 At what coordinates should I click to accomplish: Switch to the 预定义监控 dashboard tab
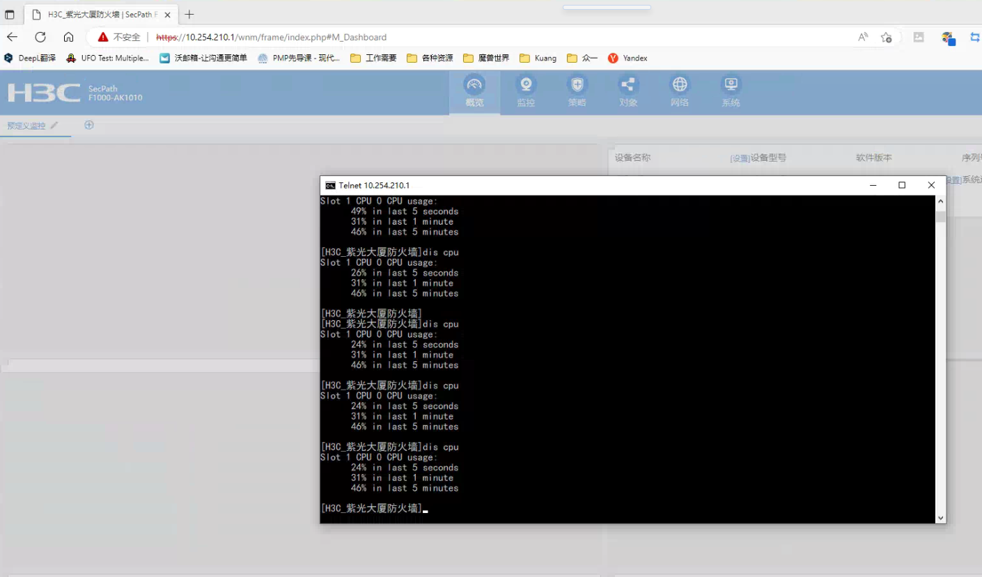click(x=26, y=125)
